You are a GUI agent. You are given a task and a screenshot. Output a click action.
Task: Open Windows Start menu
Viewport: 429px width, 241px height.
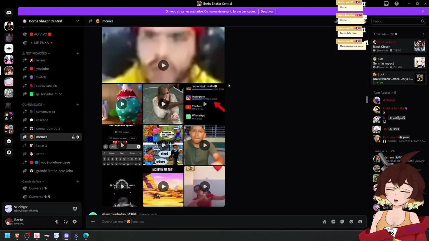pos(7,236)
